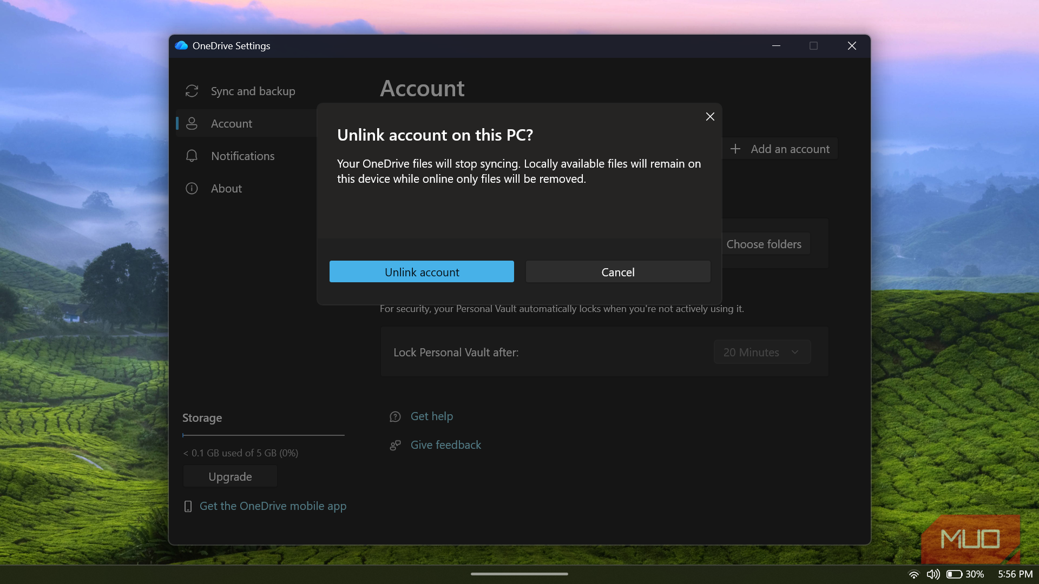Click the 'files will stop syncing' dialog message
The height and width of the screenshot is (584, 1039).
click(519, 171)
